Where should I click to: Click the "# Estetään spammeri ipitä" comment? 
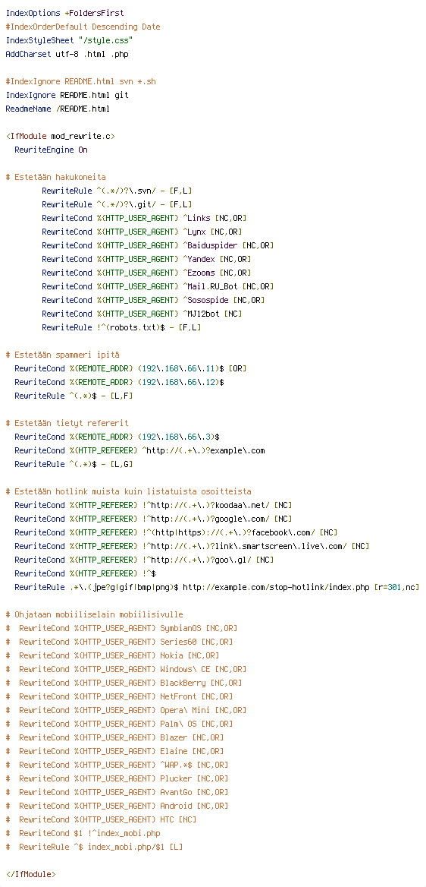pyautogui.click(x=63, y=355)
